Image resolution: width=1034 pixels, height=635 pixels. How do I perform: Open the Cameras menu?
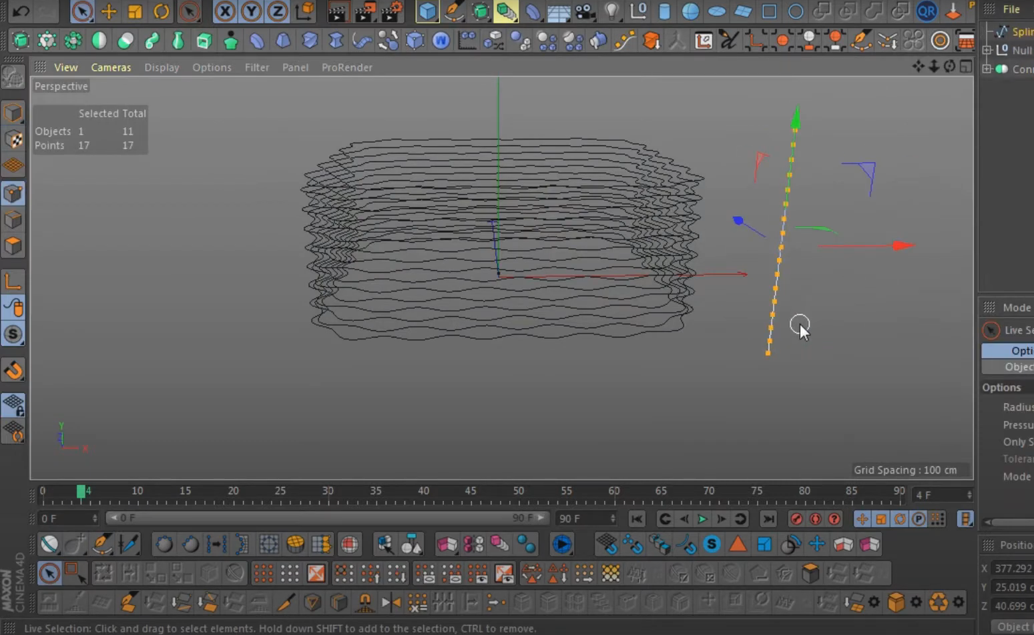point(111,67)
